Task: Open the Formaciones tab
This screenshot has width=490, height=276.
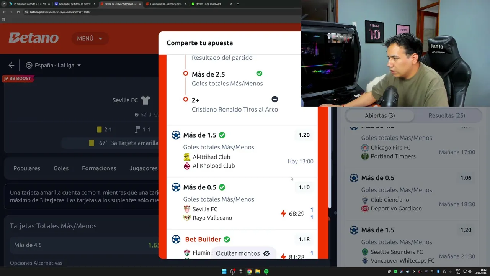Action: point(99,168)
